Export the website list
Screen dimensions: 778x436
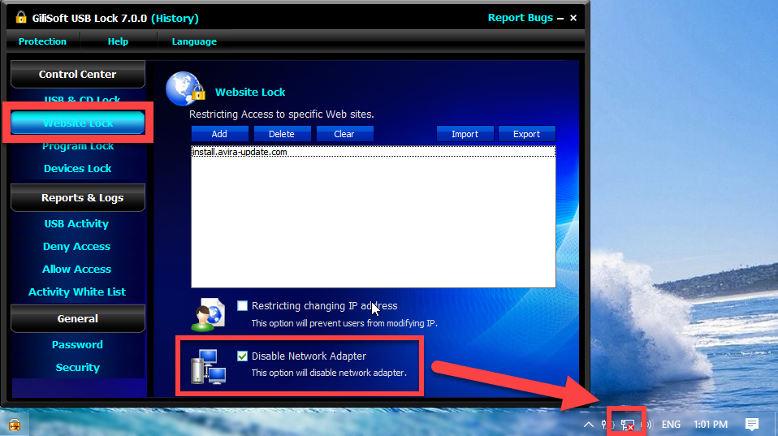click(x=526, y=134)
